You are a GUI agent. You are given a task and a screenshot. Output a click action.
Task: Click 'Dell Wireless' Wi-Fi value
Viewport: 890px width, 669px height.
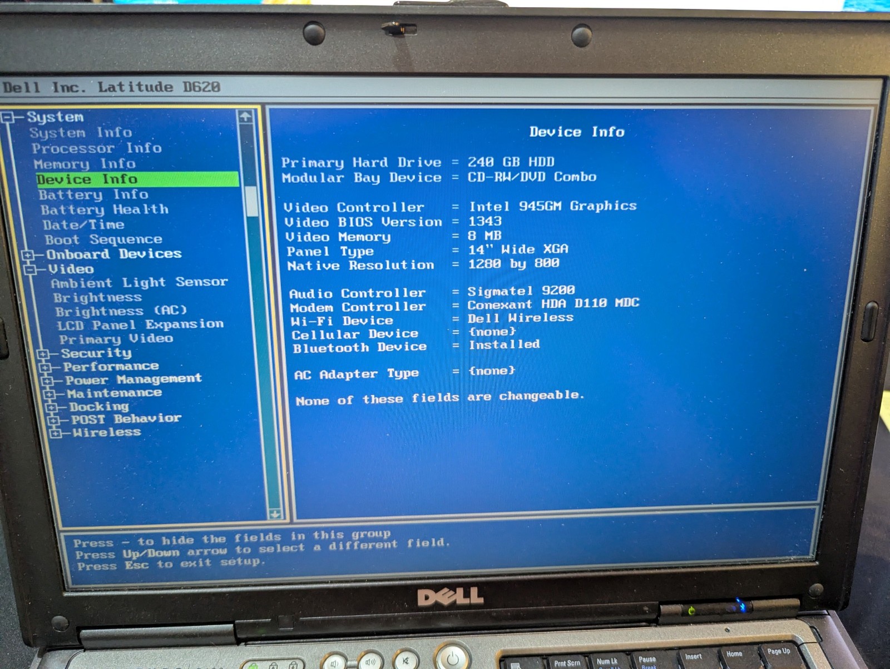tap(521, 318)
